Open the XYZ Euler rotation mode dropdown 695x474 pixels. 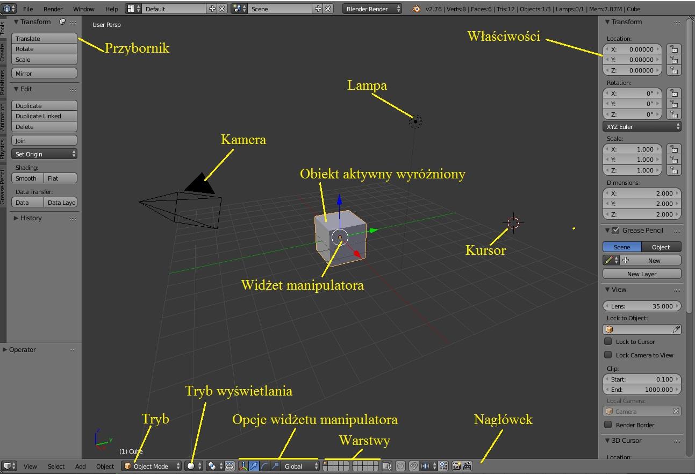(x=642, y=126)
